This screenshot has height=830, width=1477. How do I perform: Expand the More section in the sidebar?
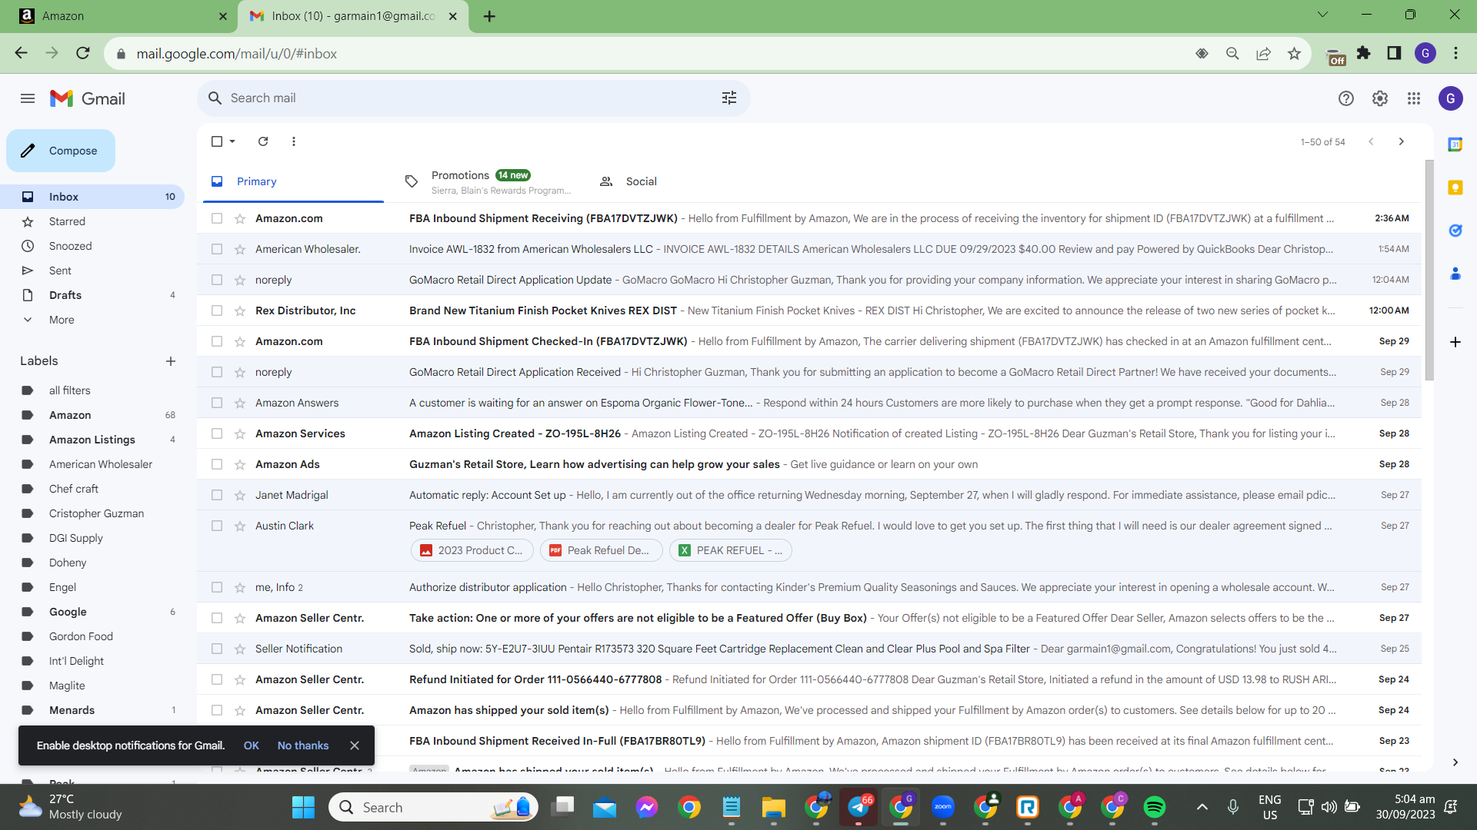point(62,320)
